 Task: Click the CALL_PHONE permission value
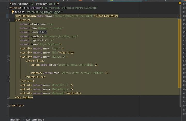(74, 16)
